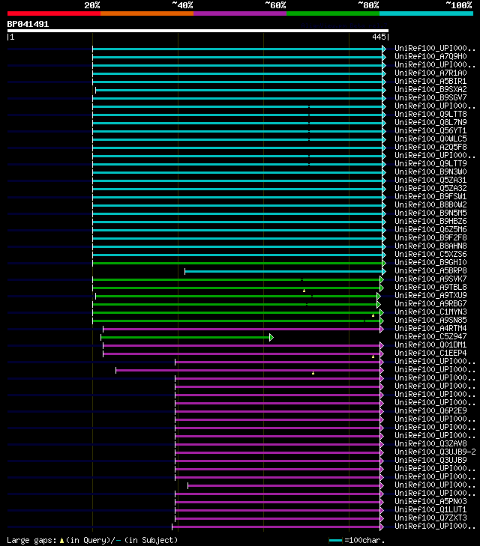The height and width of the screenshot is (546, 480).
Task: Select the UniRef100_Q5ZA31 label
Action: click(430, 180)
